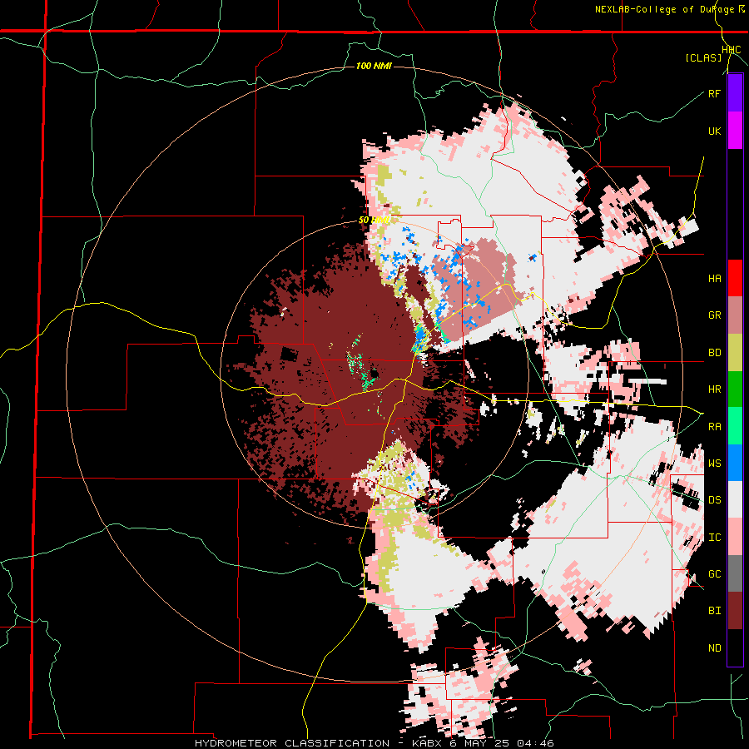
Task: Click the "HYDROMETEOR CLASSIFICATION" title text
Action: pyautogui.click(x=292, y=743)
